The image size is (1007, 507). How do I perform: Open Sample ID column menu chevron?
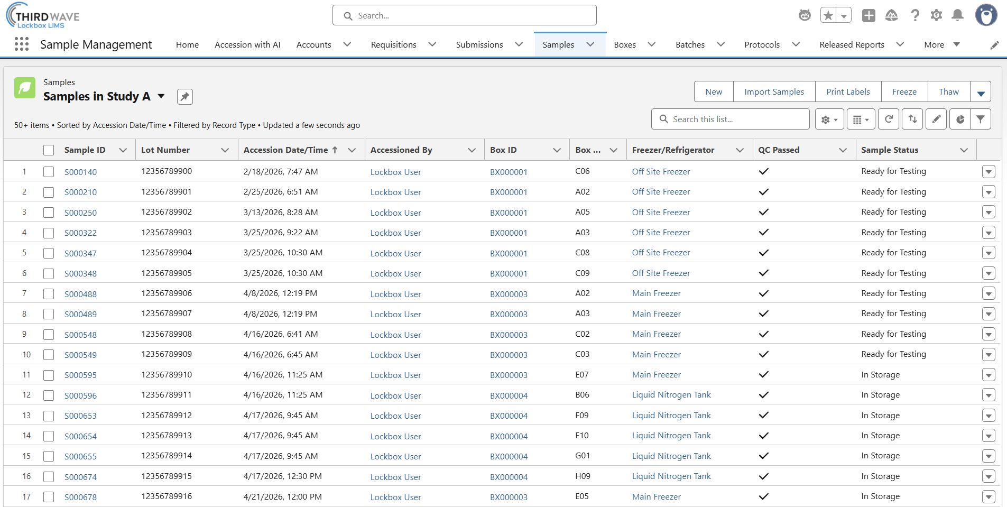(x=123, y=150)
